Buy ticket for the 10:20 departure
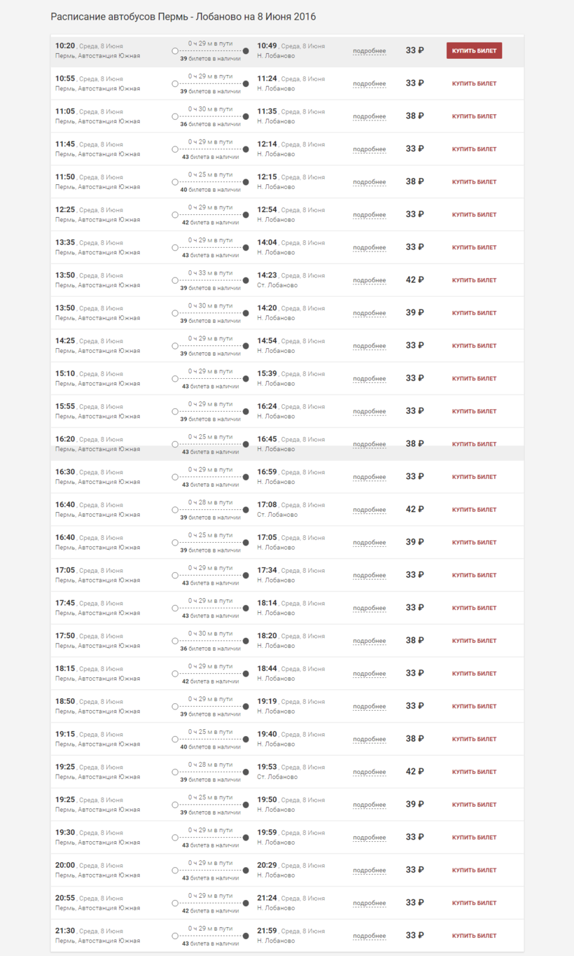This screenshot has width=574, height=956. 474,50
